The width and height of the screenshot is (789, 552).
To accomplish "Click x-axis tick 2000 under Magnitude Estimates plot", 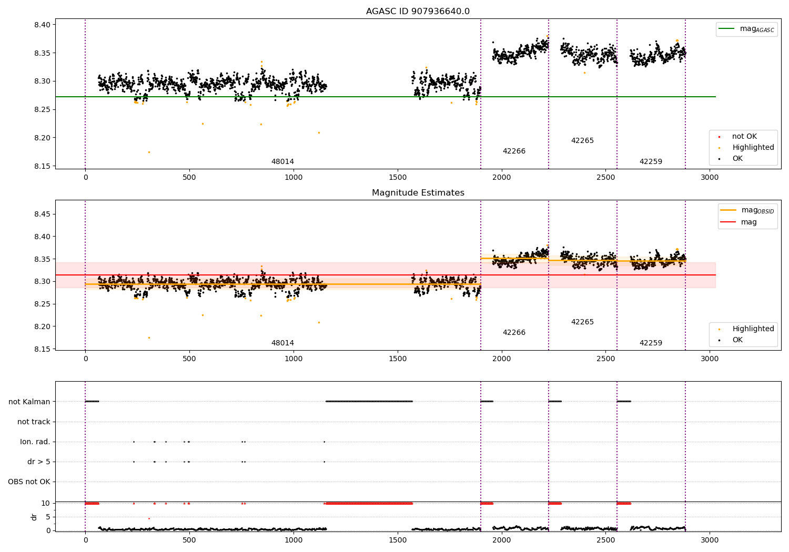I will 501,359.
